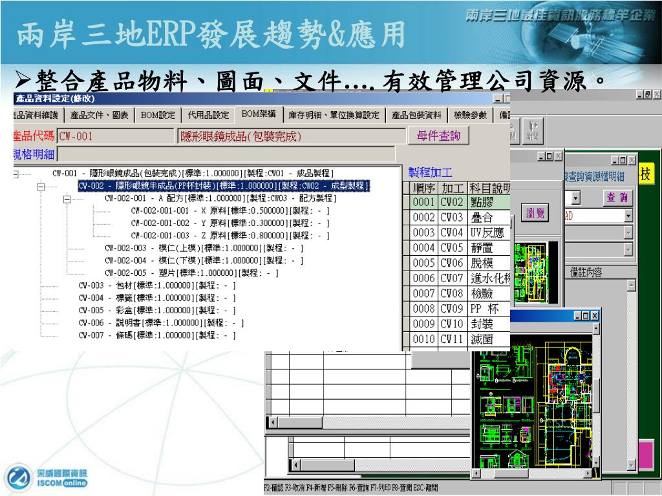Collapse the root CW-001 tree node
This screenshot has width=662, height=496.
click(x=16, y=174)
